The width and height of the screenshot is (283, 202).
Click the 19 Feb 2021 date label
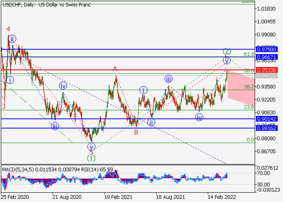point(119,197)
